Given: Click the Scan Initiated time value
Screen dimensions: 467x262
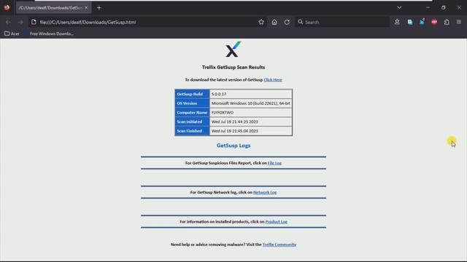Looking at the screenshot, I should click(x=251, y=122).
